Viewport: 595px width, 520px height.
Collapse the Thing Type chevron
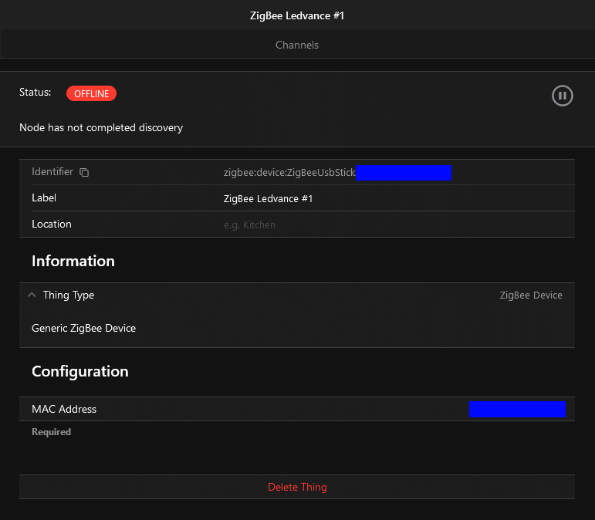(32, 295)
